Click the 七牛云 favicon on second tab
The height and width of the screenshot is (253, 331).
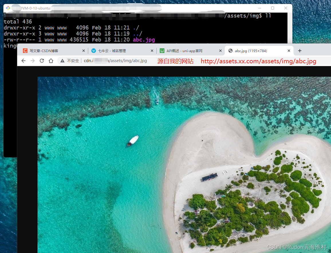pyautogui.click(x=94, y=51)
